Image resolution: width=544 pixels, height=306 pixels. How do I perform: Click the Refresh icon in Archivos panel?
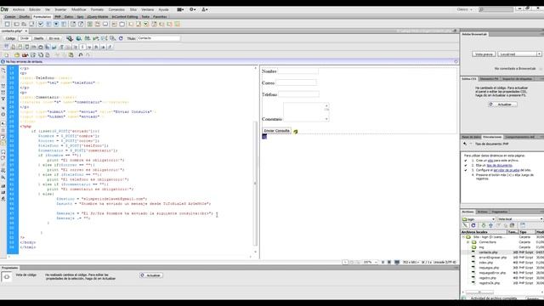[473, 225]
